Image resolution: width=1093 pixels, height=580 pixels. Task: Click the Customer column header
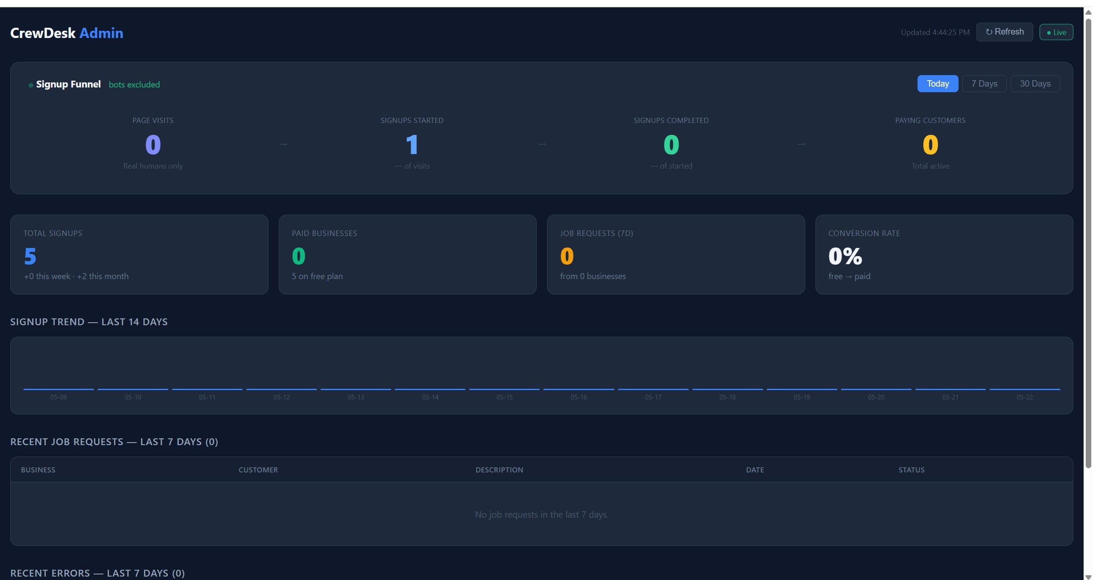click(x=258, y=470)
